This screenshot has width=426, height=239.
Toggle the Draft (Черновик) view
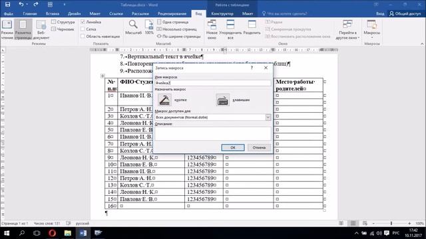(63, 29)
